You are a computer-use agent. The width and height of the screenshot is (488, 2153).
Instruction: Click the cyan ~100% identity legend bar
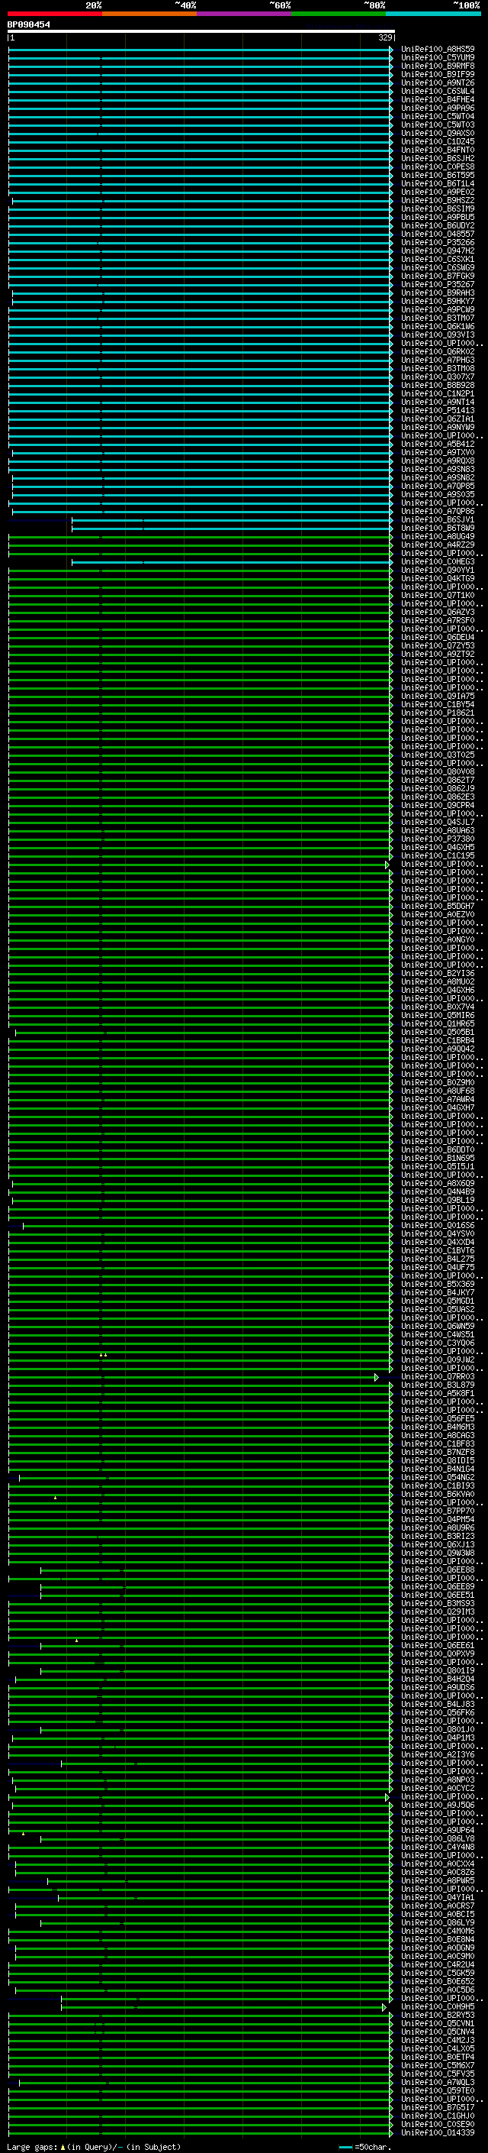coord(432,14)
